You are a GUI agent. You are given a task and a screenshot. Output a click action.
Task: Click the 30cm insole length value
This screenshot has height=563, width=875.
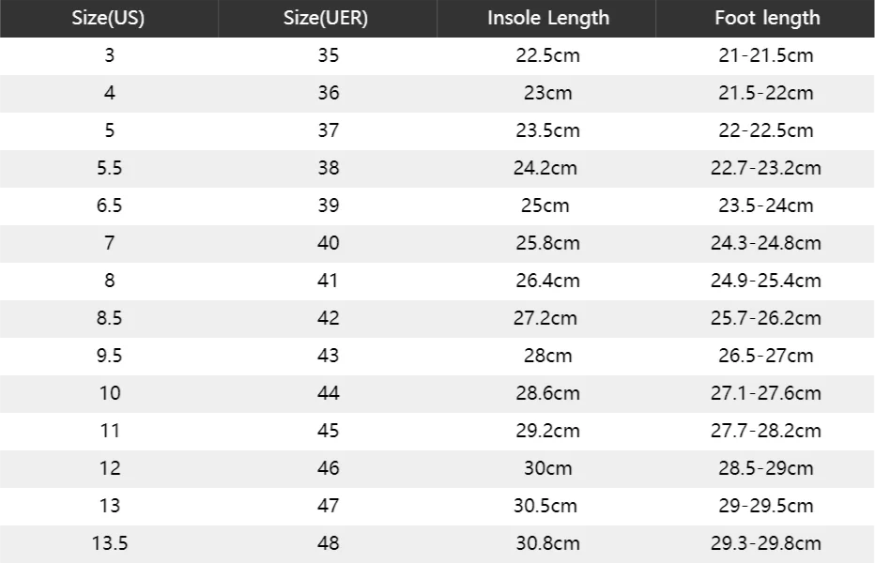point(547,468)
